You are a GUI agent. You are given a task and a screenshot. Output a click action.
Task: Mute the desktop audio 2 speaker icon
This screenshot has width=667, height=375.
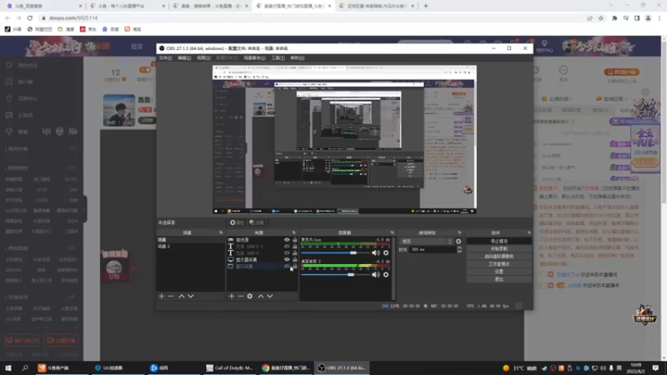(x=376, y=275)
